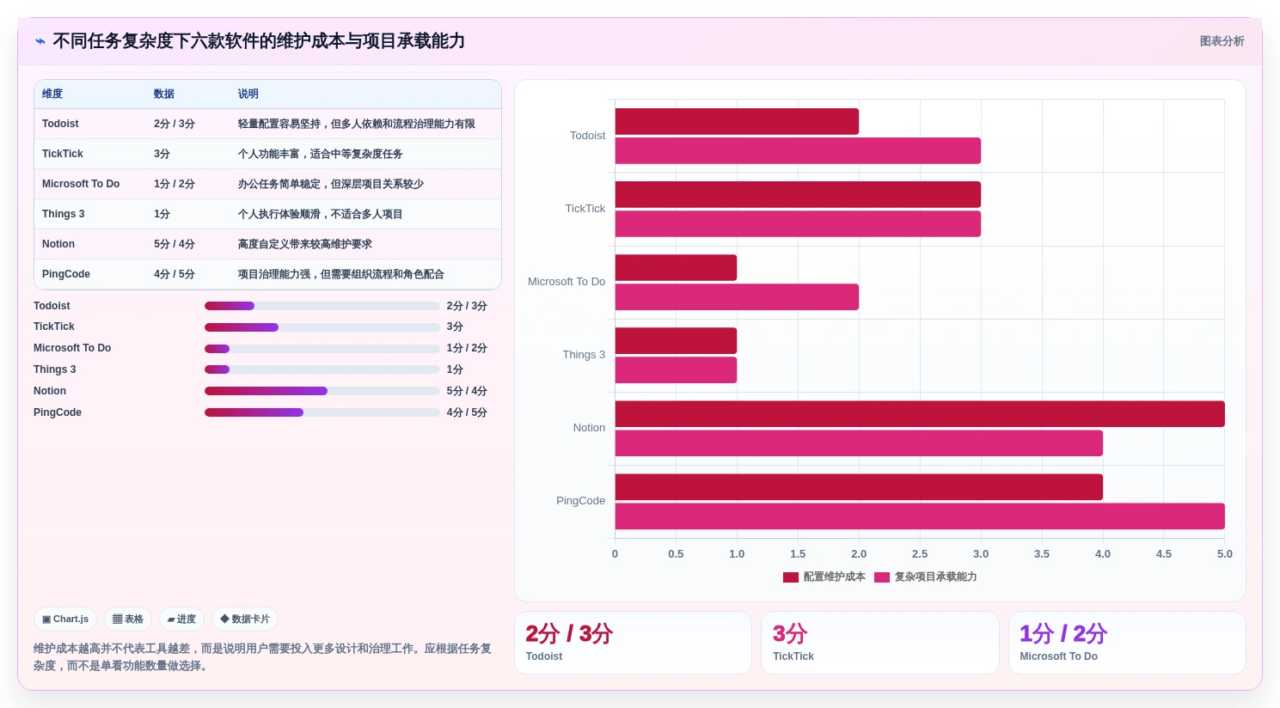Click the 5.0 x-axis tick label
Screen dimensions: 1280x708
(x=1224, y=554)
